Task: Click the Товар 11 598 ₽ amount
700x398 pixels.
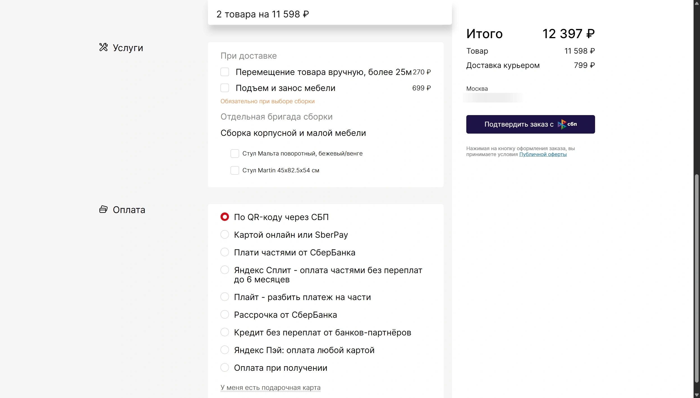Action: click(x=580, y=51)
